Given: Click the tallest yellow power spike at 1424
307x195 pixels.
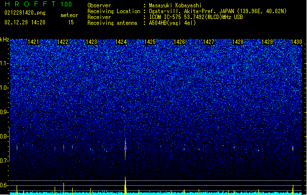Looking at the screenshot, I should point(125,186).
